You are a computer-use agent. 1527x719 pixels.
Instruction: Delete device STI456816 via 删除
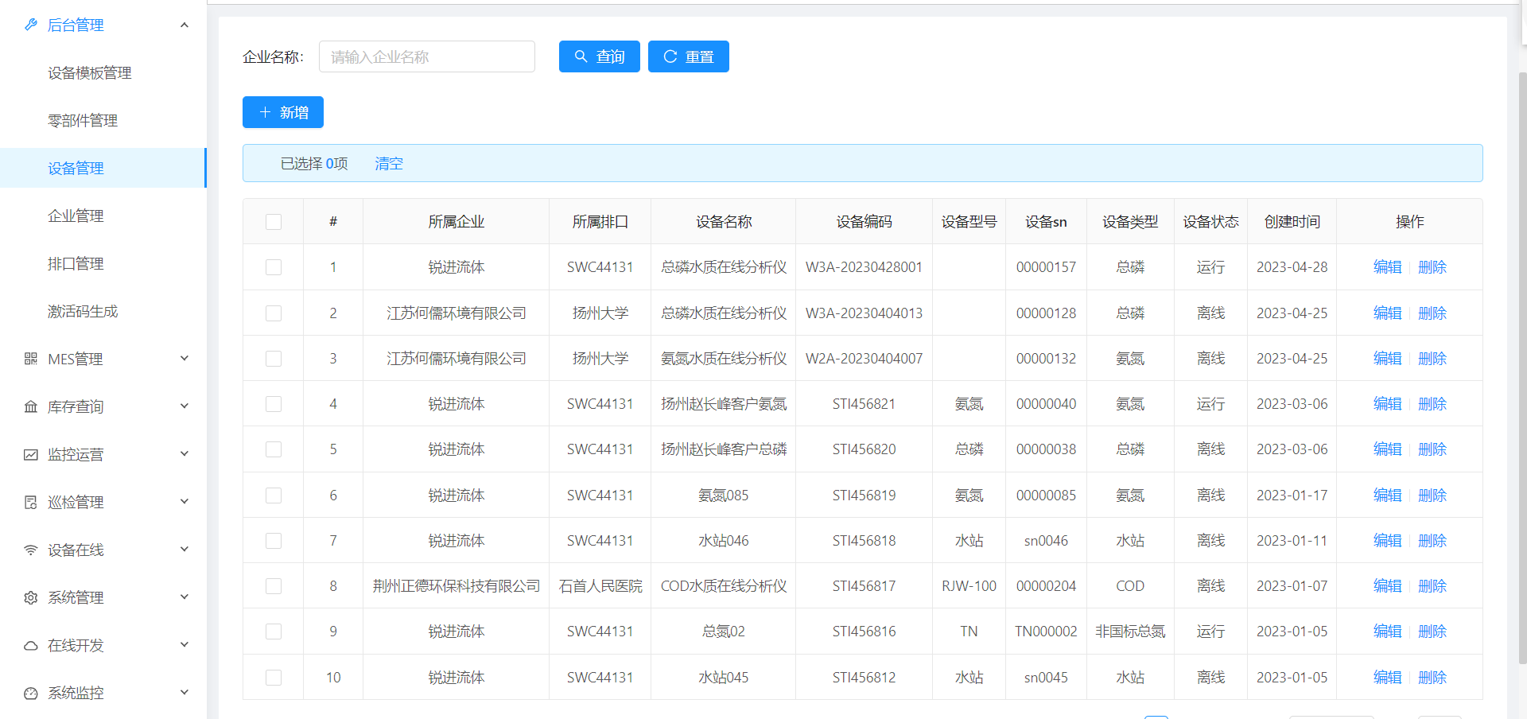[1432, 632]
